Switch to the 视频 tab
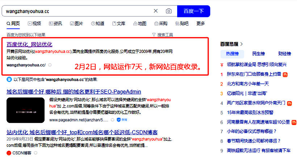 (x=34, y=24)
